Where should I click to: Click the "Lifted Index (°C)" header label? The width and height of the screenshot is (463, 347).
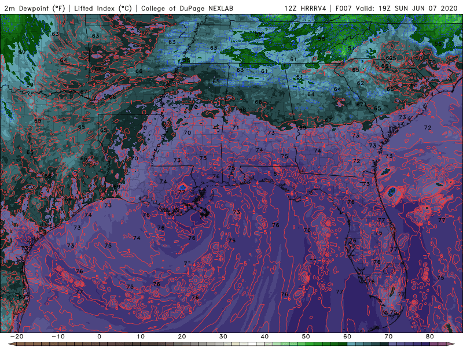pos(103,8)
